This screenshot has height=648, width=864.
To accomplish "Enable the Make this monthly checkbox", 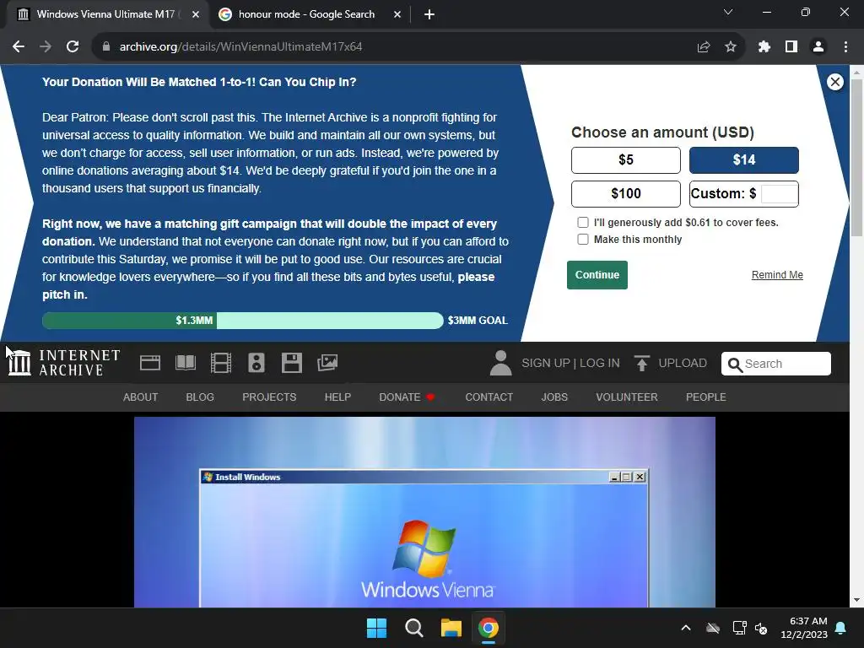I will 582,239.
